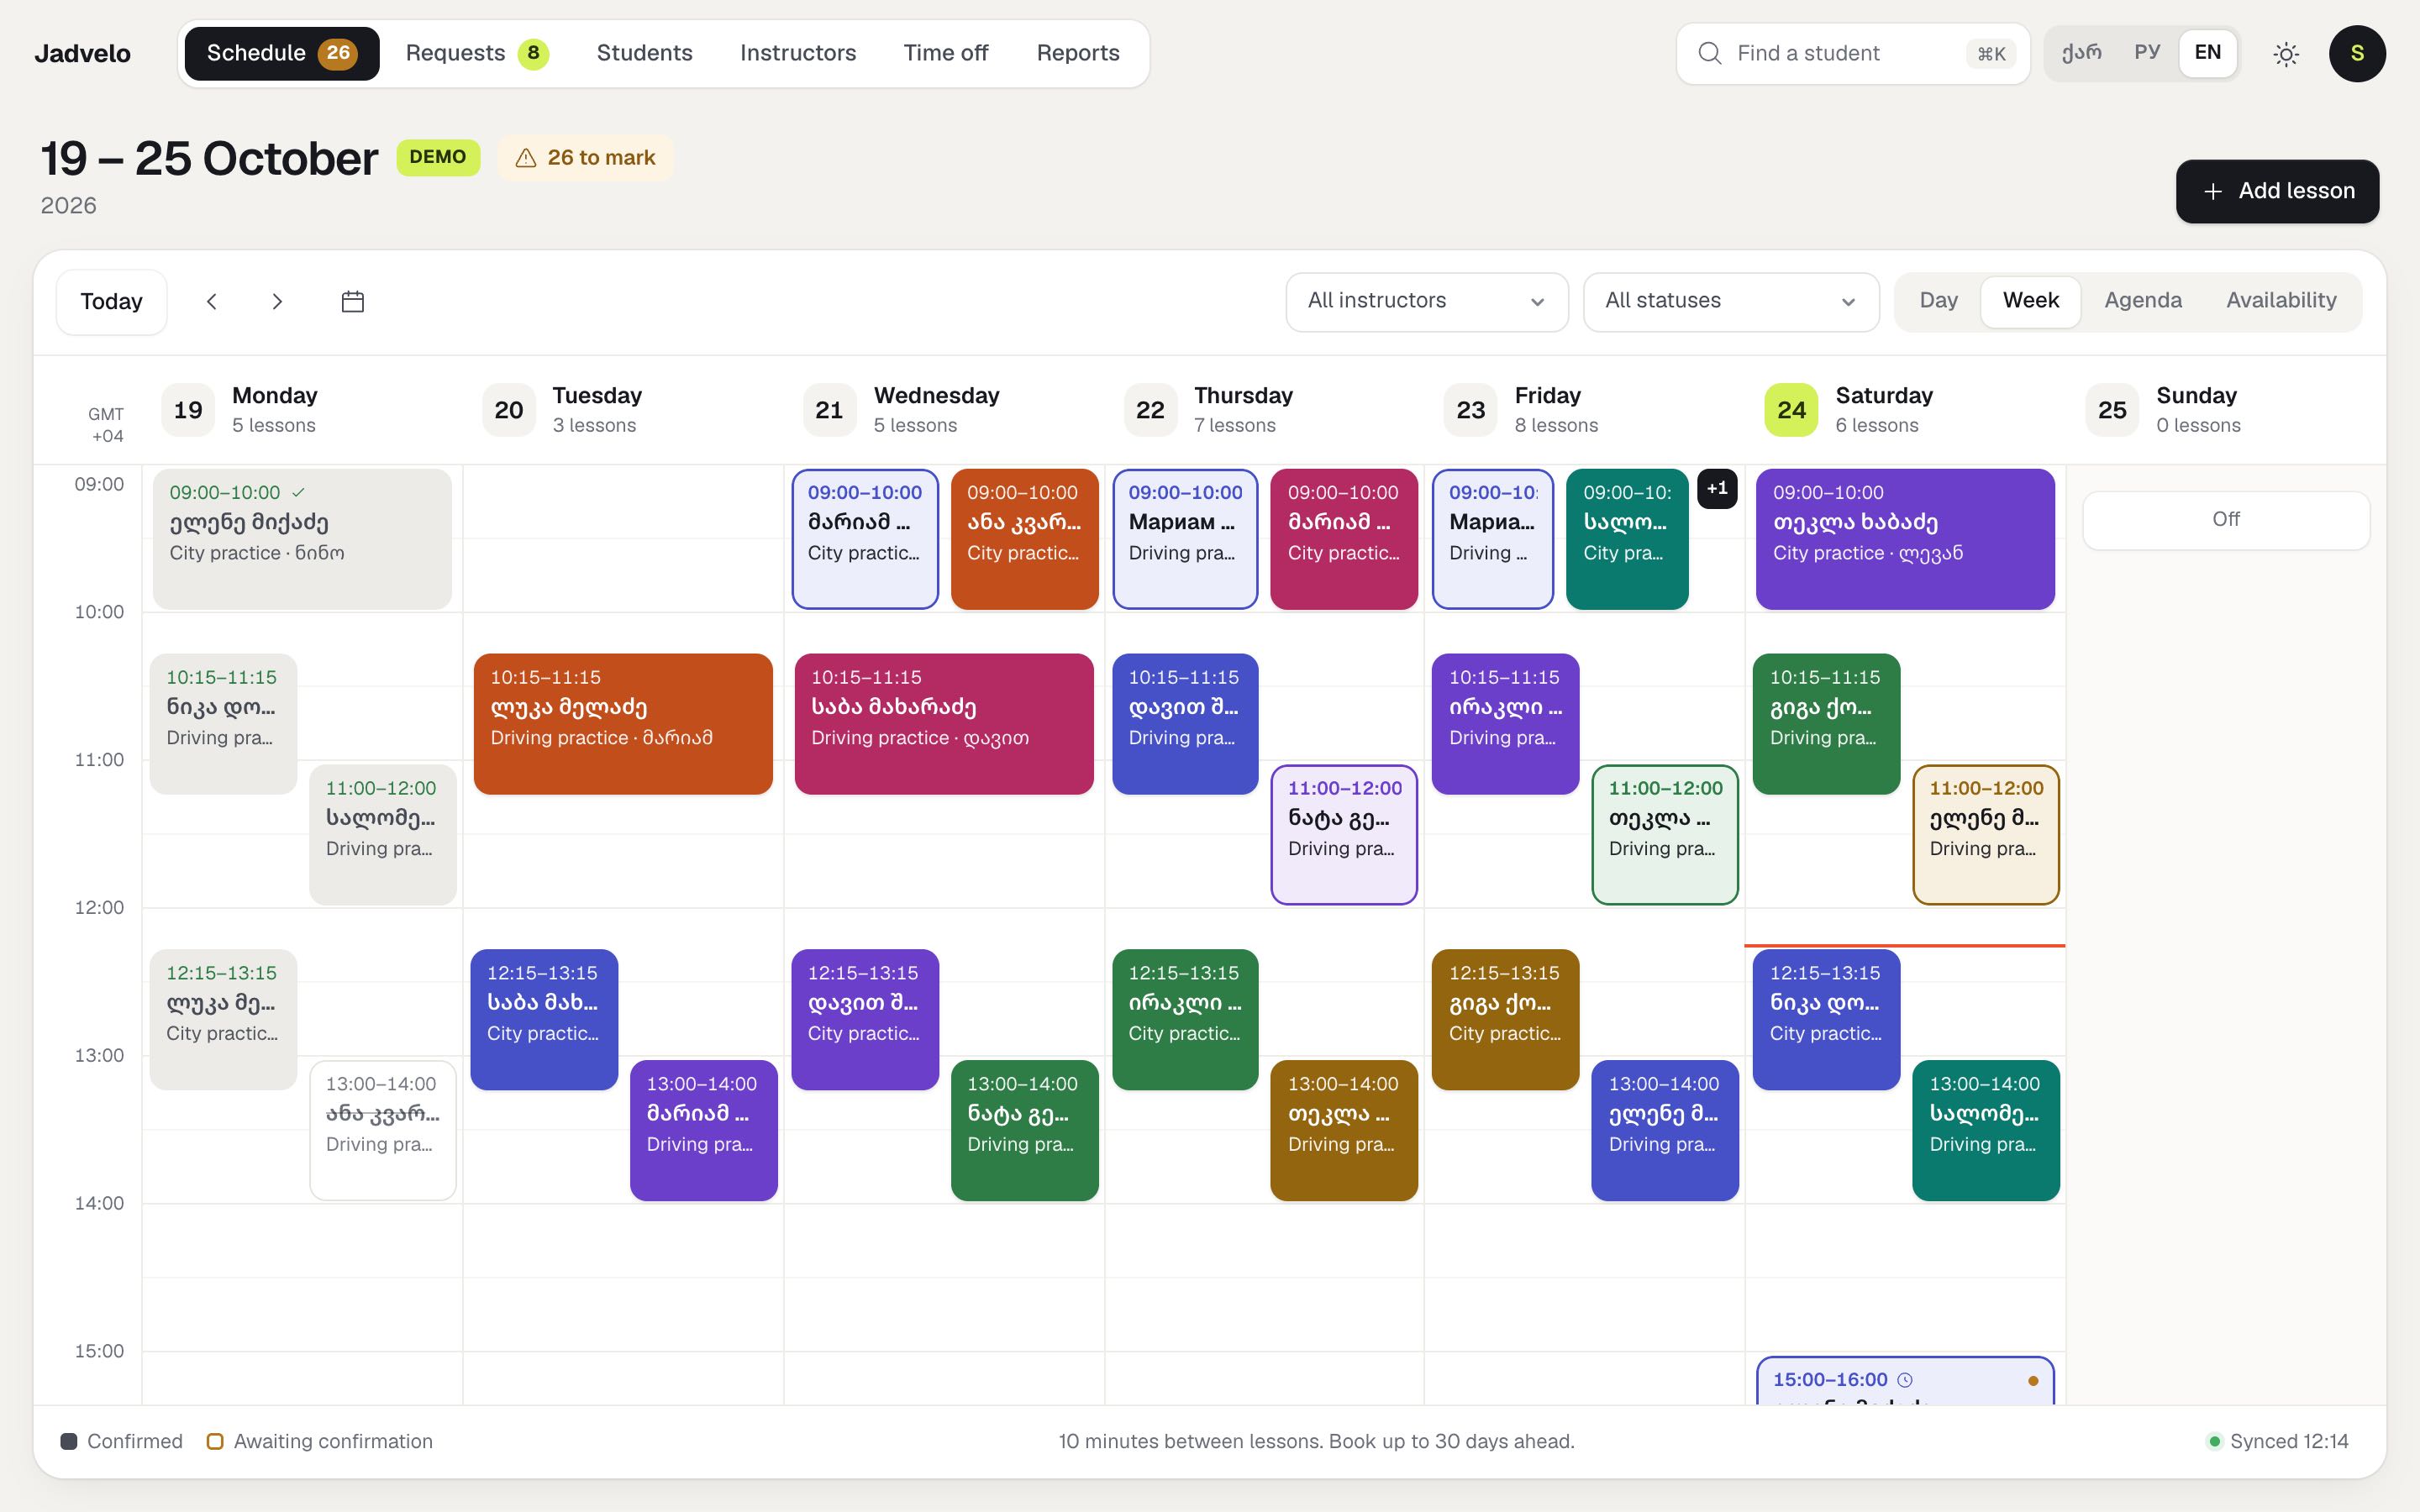
Task: Open Wednesday 09:00–10:00 orange lesson card
Action: click(x=1025, y=539)
